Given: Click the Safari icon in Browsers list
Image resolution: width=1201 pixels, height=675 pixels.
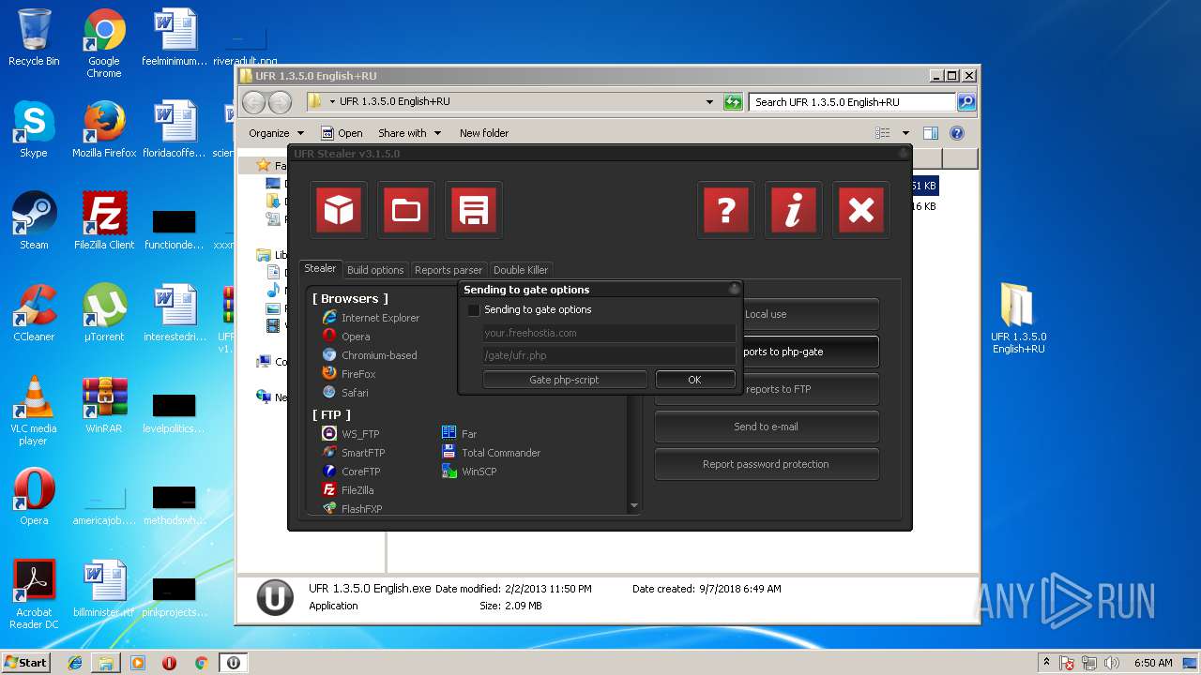Looking at the screenshot, I should tap(329, 393).
